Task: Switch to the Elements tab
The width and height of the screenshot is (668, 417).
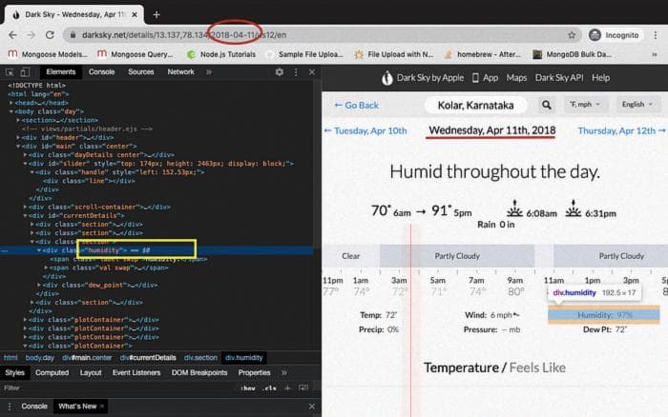Action: pos(61,72)
